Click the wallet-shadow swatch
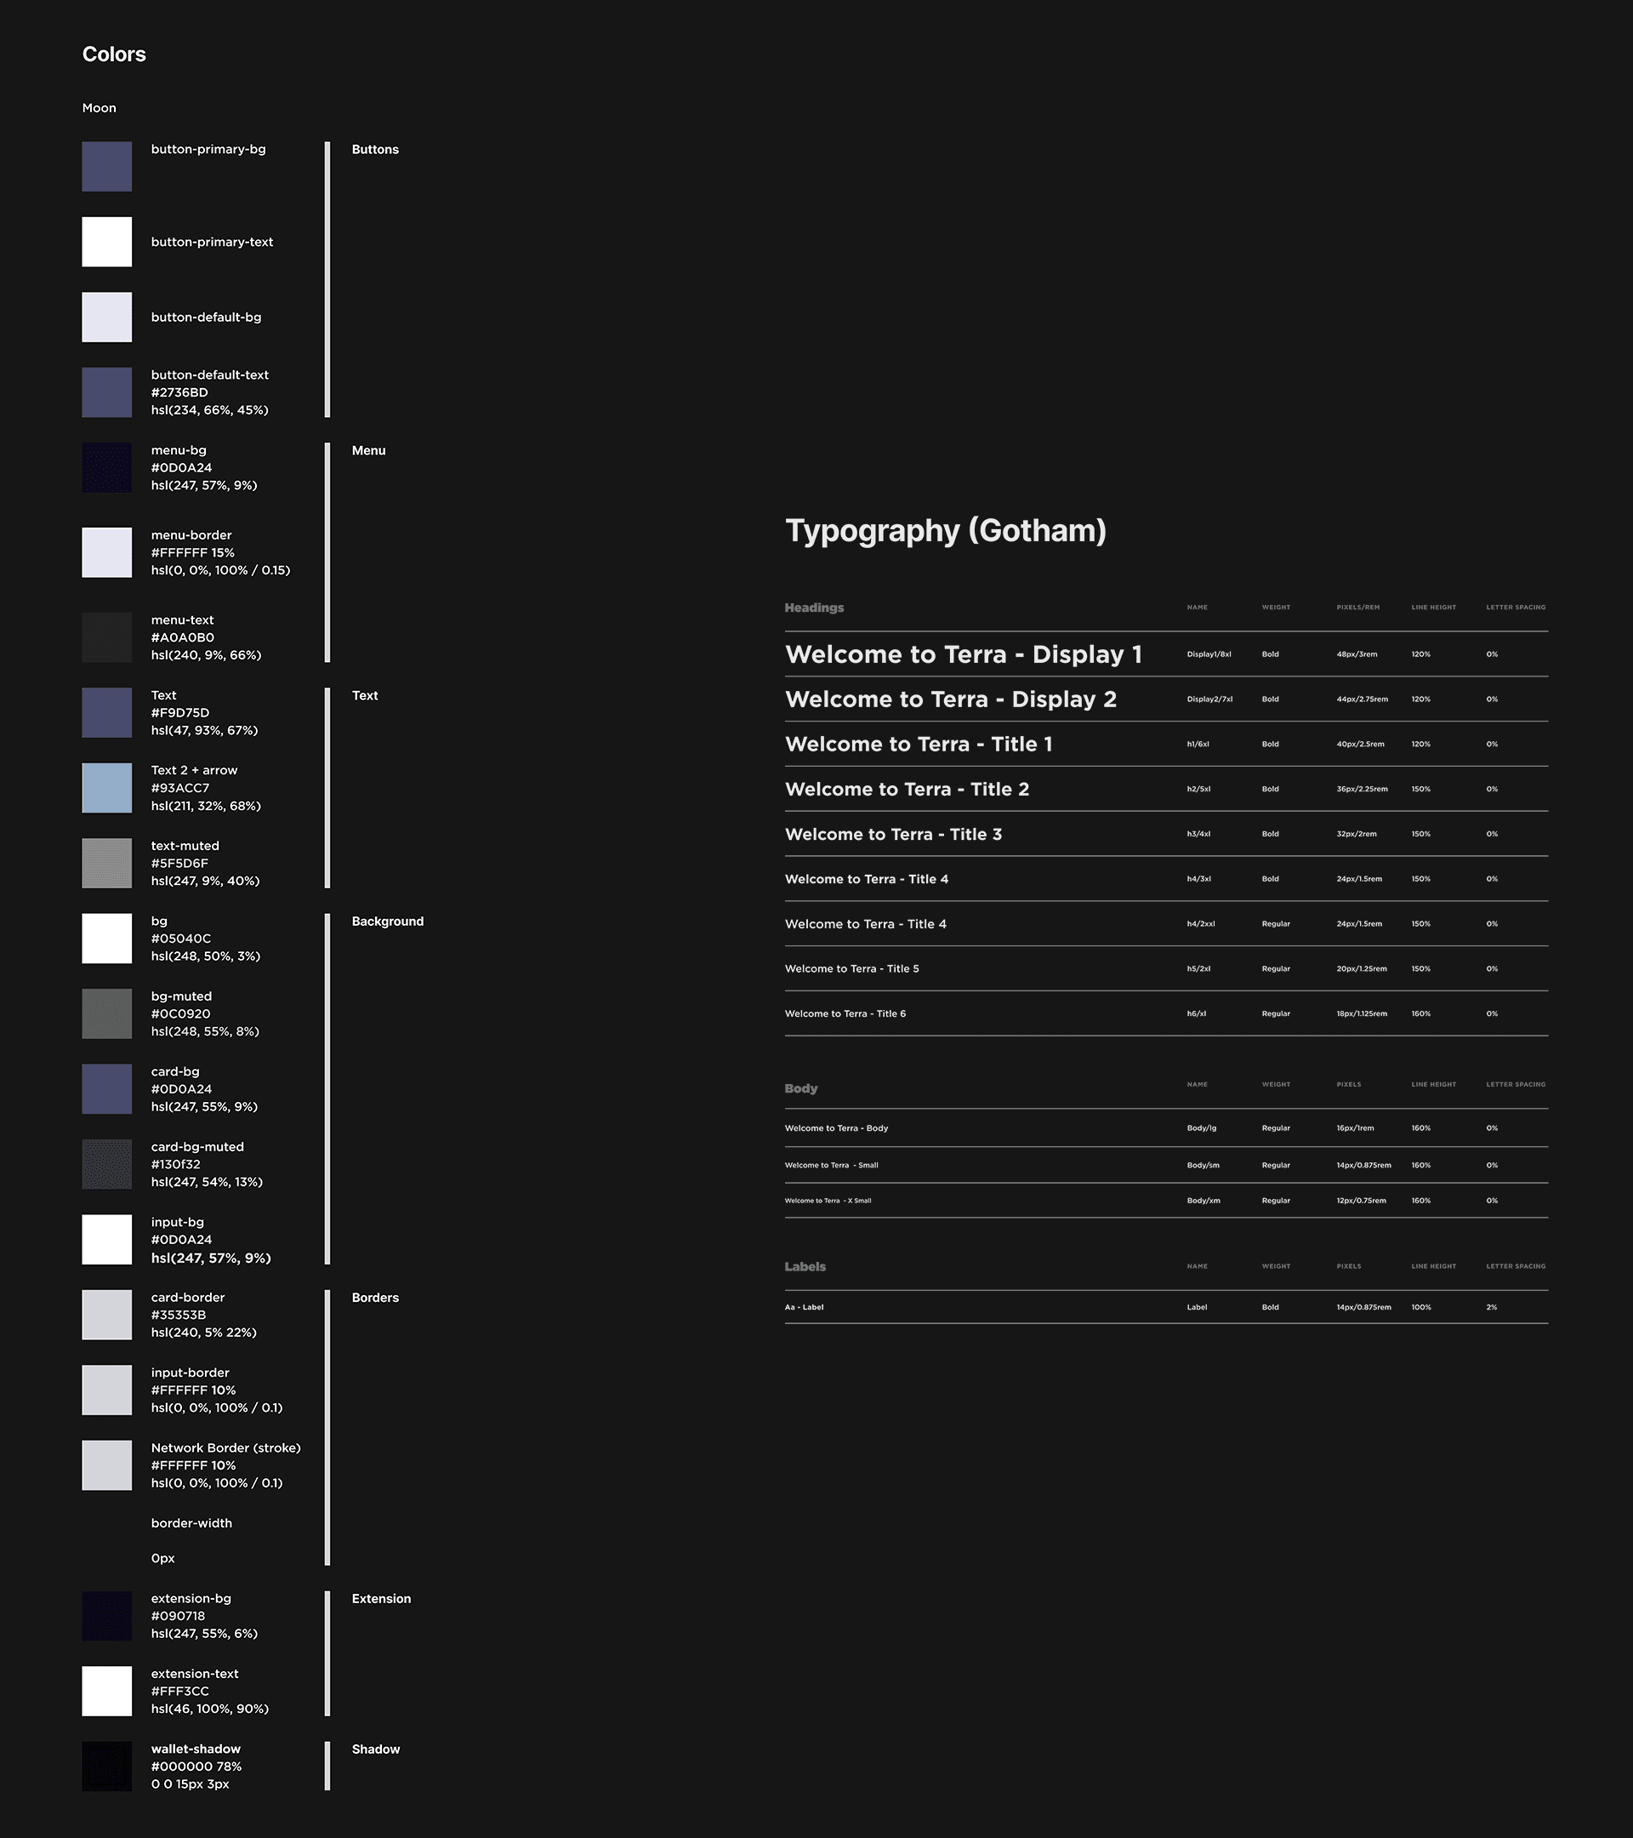The width and height of the screenshot is (1633, 1838). [107, 1766]
